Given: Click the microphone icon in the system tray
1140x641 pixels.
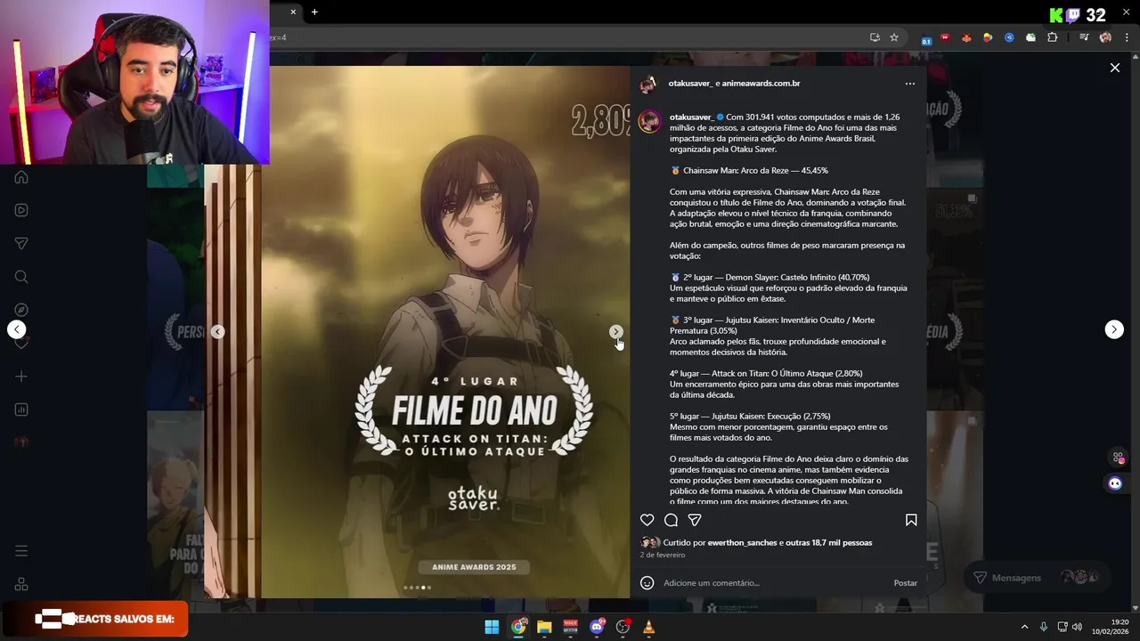Looking at the screenshot, I should tap(1044, 627).
